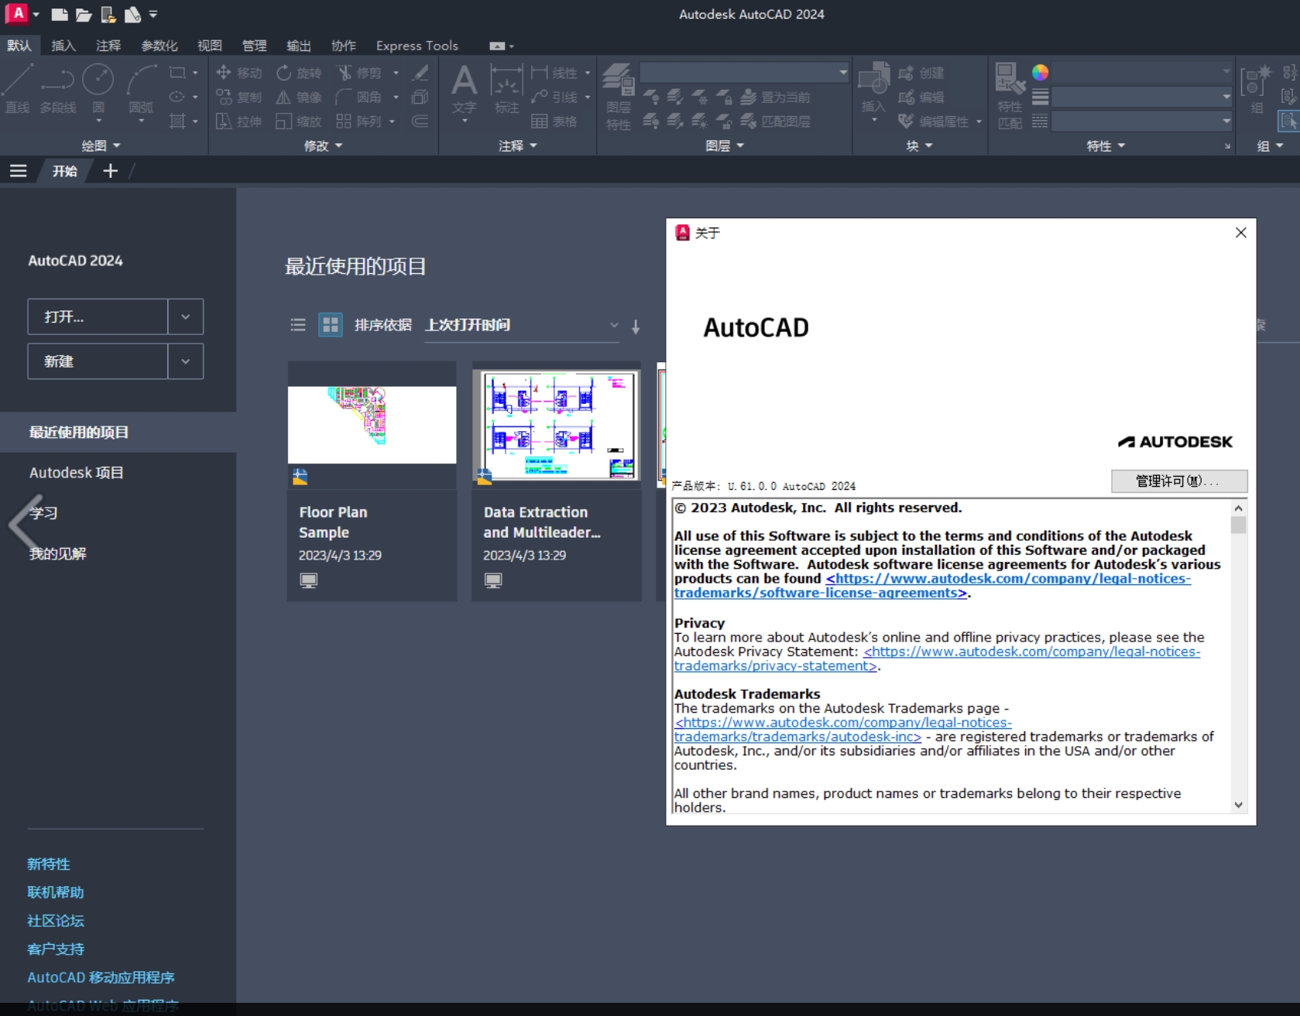Open the dropdown arrow beside 打开 button
The width and height of the screenshot is (1300, 1016).
coord(186,316)
